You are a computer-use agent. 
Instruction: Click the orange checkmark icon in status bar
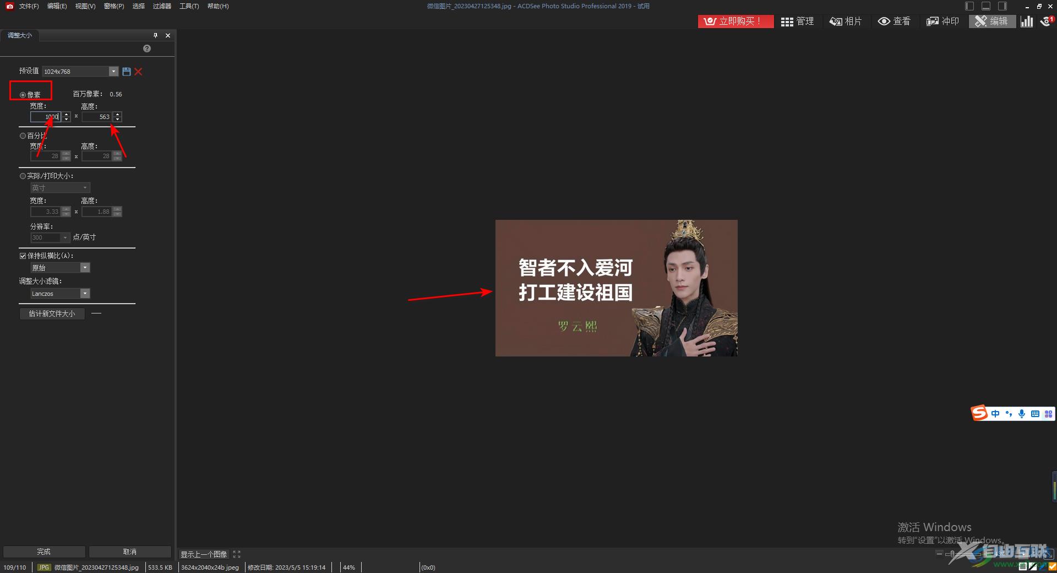(1052, 566)
